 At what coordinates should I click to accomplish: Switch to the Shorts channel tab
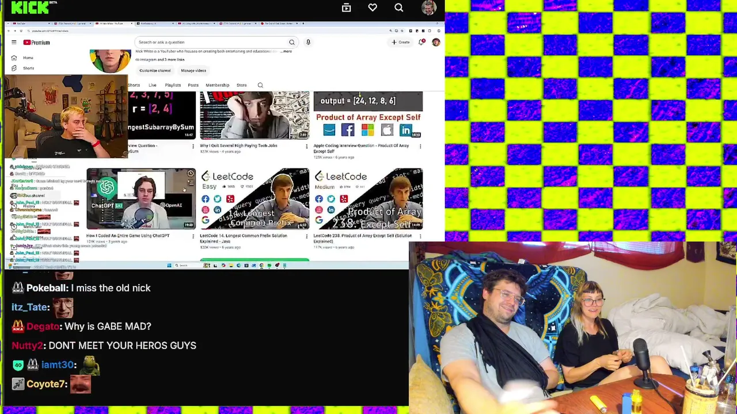pyautogui.click(x=134, y=85)
